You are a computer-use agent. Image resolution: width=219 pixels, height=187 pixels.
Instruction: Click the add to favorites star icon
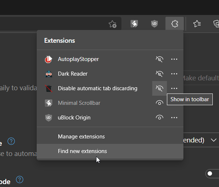click(112, 24)
